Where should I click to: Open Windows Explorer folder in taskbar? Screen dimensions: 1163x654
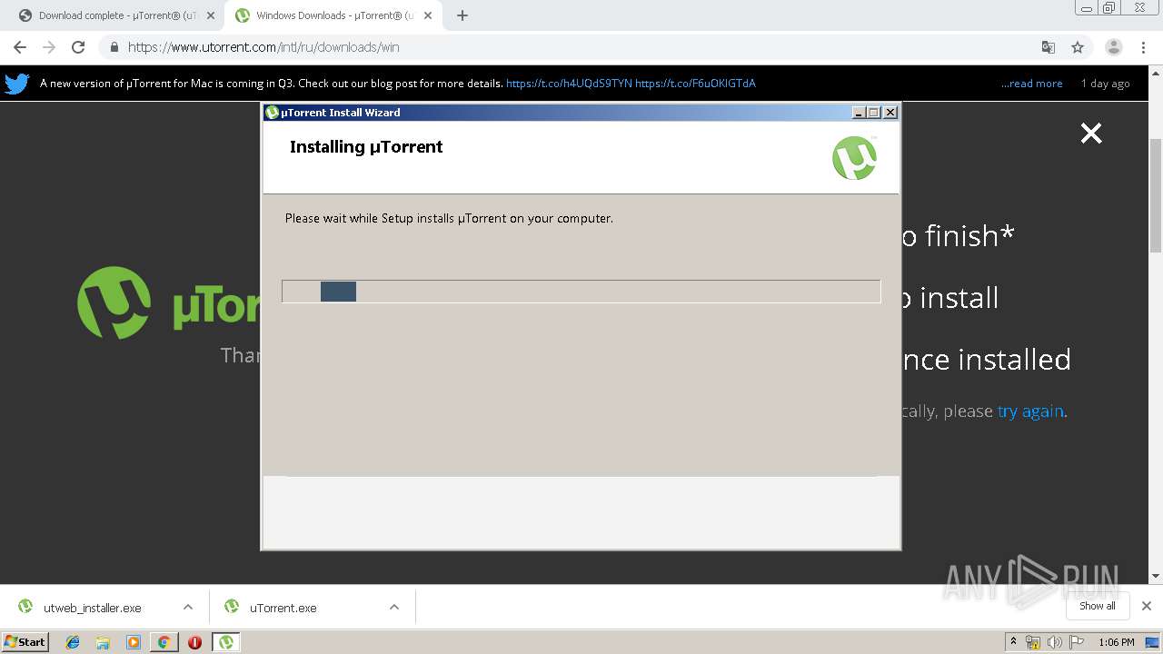click(103, 642)
